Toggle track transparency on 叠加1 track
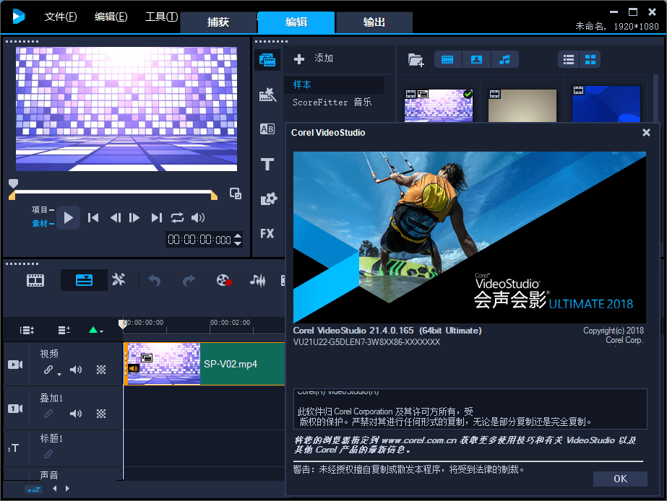 pos(101,414)
